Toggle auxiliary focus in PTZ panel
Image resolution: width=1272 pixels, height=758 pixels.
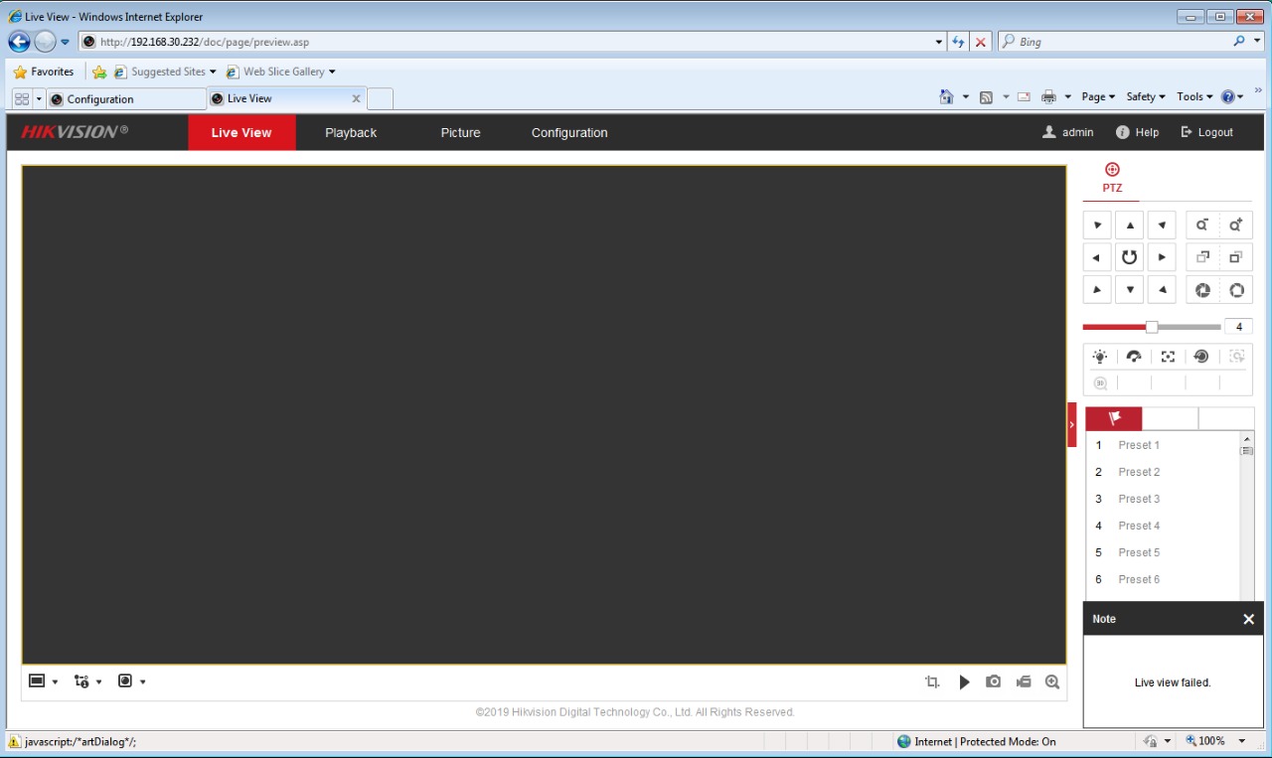pyautogui.click(x=1167, y=357)
